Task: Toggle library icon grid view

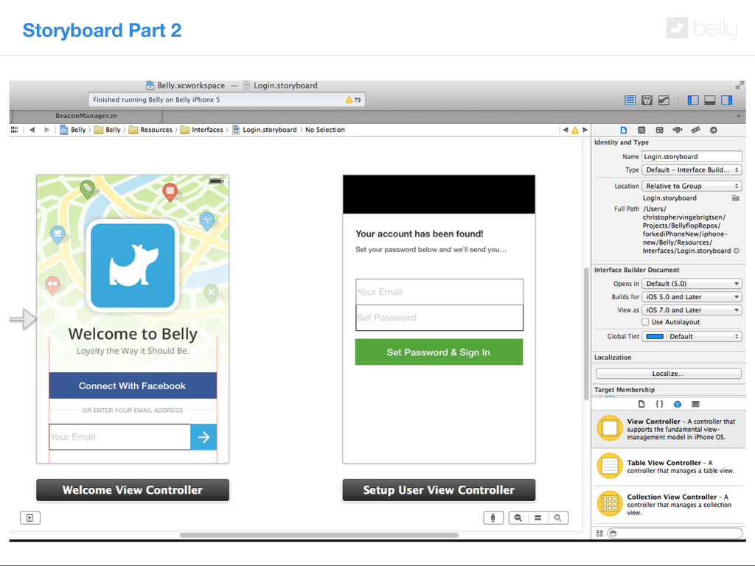Action: click(x=599, y=534)
